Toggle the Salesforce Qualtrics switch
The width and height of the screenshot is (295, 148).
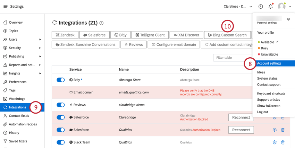pyautogui.click(x=61, y=130)
